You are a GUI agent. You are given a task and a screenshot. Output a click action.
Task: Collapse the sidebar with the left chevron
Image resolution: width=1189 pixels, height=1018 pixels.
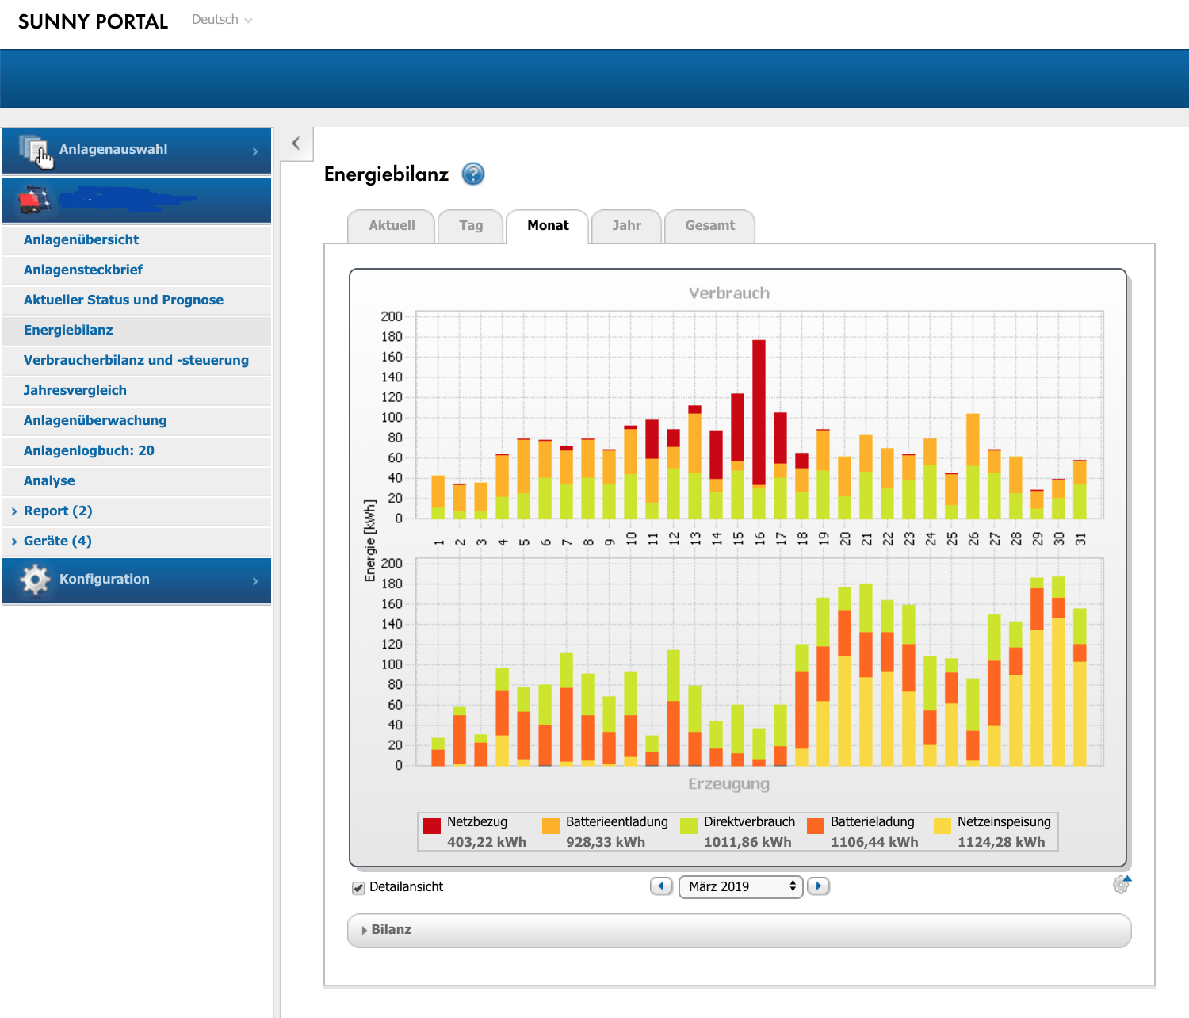[x=296, y=144]
